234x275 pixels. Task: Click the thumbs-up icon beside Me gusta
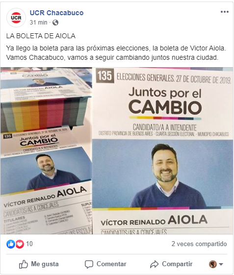pos(24,264)
